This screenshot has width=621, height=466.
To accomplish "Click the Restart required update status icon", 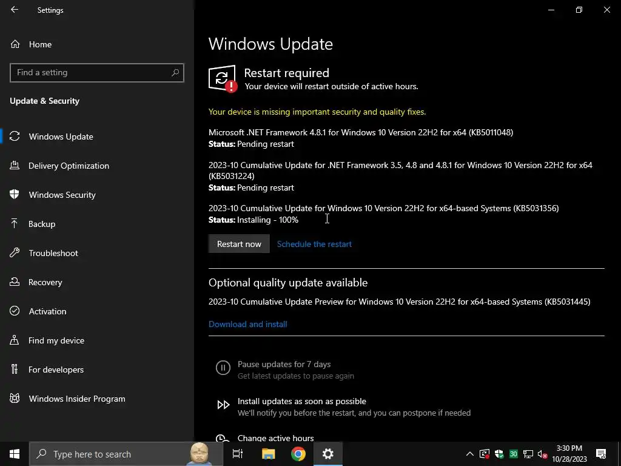I will (223, 78).
